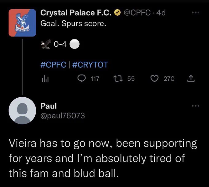Open Paul's reply text about Vieira
The width and height of the screenshot is (209, 187).
[103, 158]
